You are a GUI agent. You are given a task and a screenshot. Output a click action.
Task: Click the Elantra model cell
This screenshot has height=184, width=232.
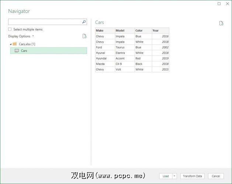click(125, 53)
